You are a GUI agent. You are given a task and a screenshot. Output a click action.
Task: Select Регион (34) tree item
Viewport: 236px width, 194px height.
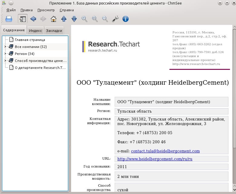point(25,54)
